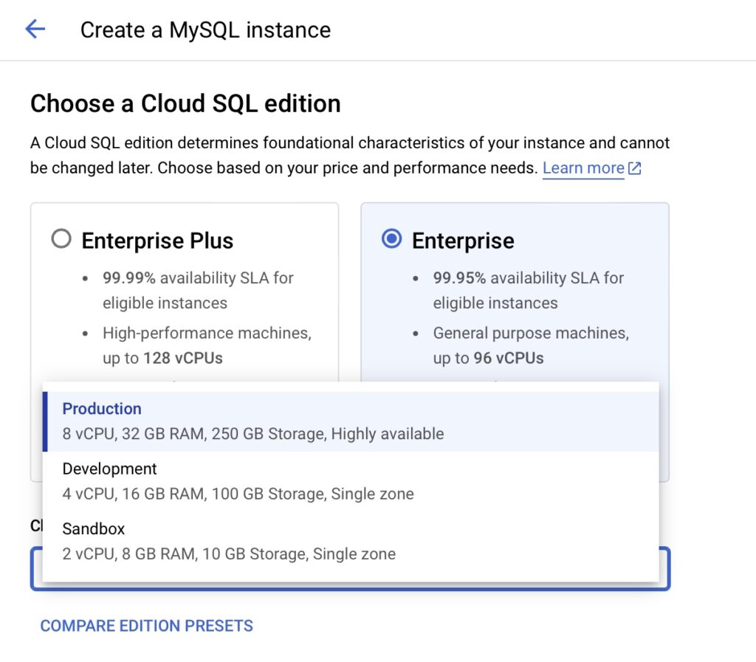Click COMPARE EDITION PRESETS
This screenshot has width=756, height=662.
click(146, 626)
